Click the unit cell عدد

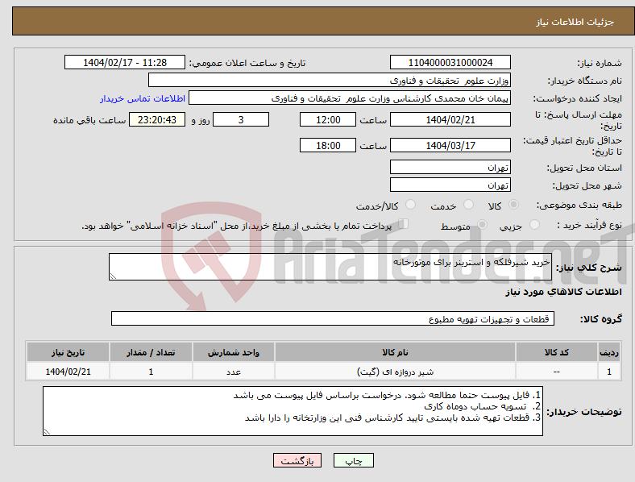(x=234, y=372)
